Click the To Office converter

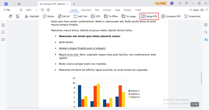(111, 16)
